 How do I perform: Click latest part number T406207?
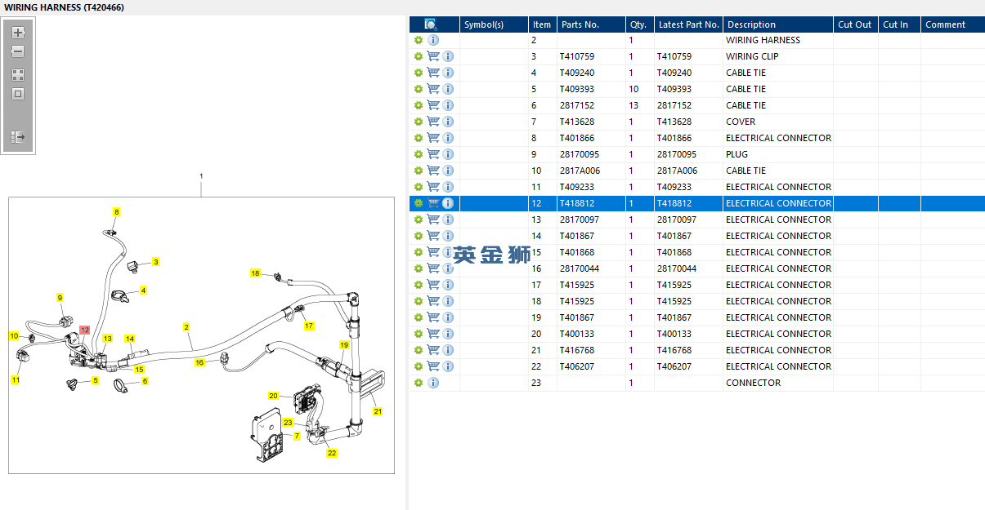coord(674,366)
